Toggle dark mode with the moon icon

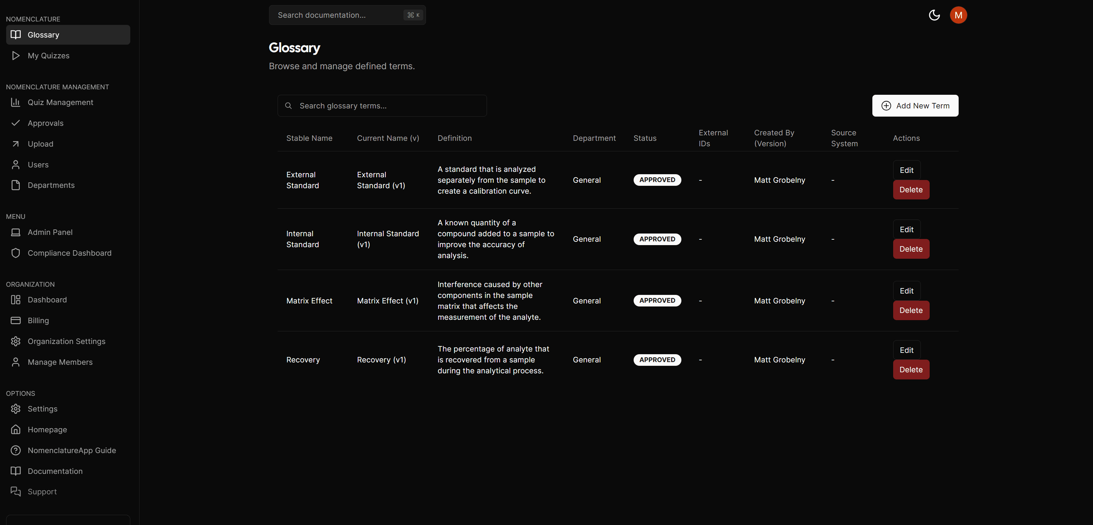pyautogui.click(x=934, y=15)
